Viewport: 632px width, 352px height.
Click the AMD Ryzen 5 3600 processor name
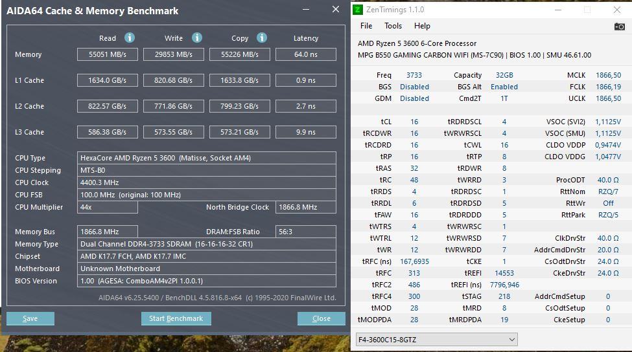(x=417, y=43)
